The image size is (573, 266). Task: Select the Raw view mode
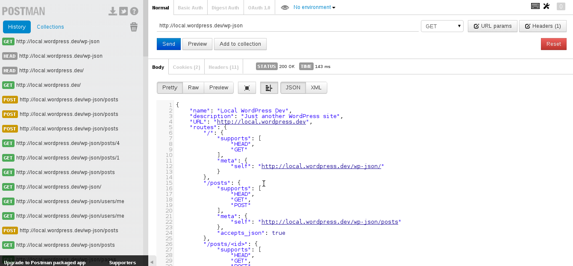193,87
